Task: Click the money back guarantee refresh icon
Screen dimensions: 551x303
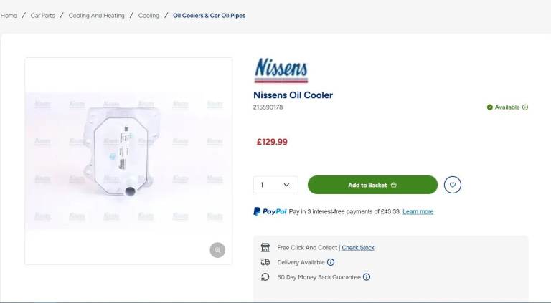Action: point(265,277)
